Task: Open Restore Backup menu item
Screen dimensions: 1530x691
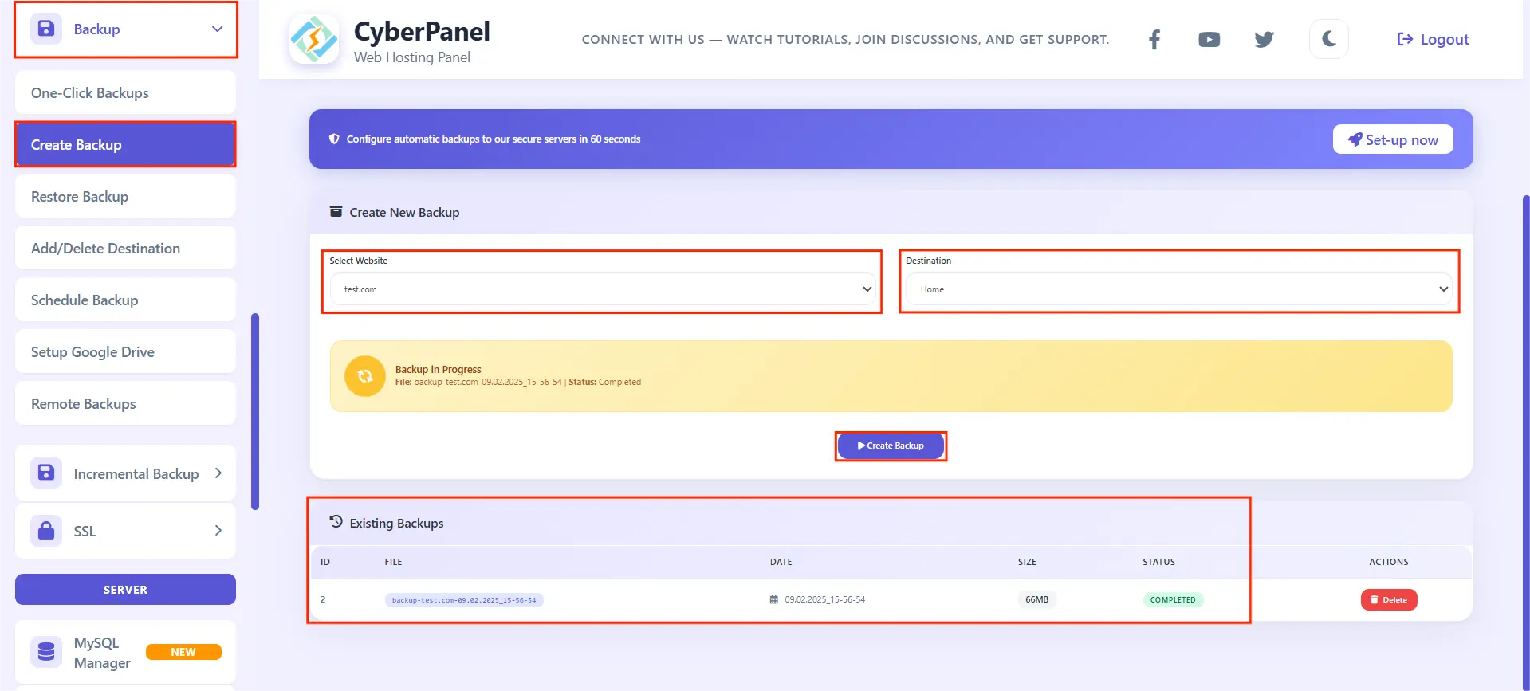Action: pyautogui.click(x=125, y=196)
